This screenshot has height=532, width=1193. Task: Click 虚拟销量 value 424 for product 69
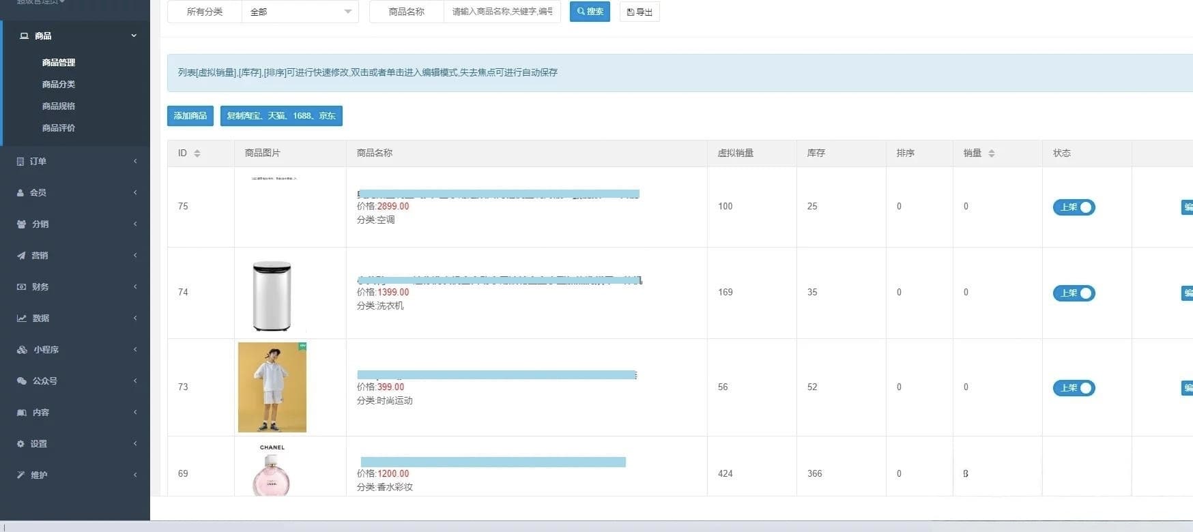coord(725,474)
